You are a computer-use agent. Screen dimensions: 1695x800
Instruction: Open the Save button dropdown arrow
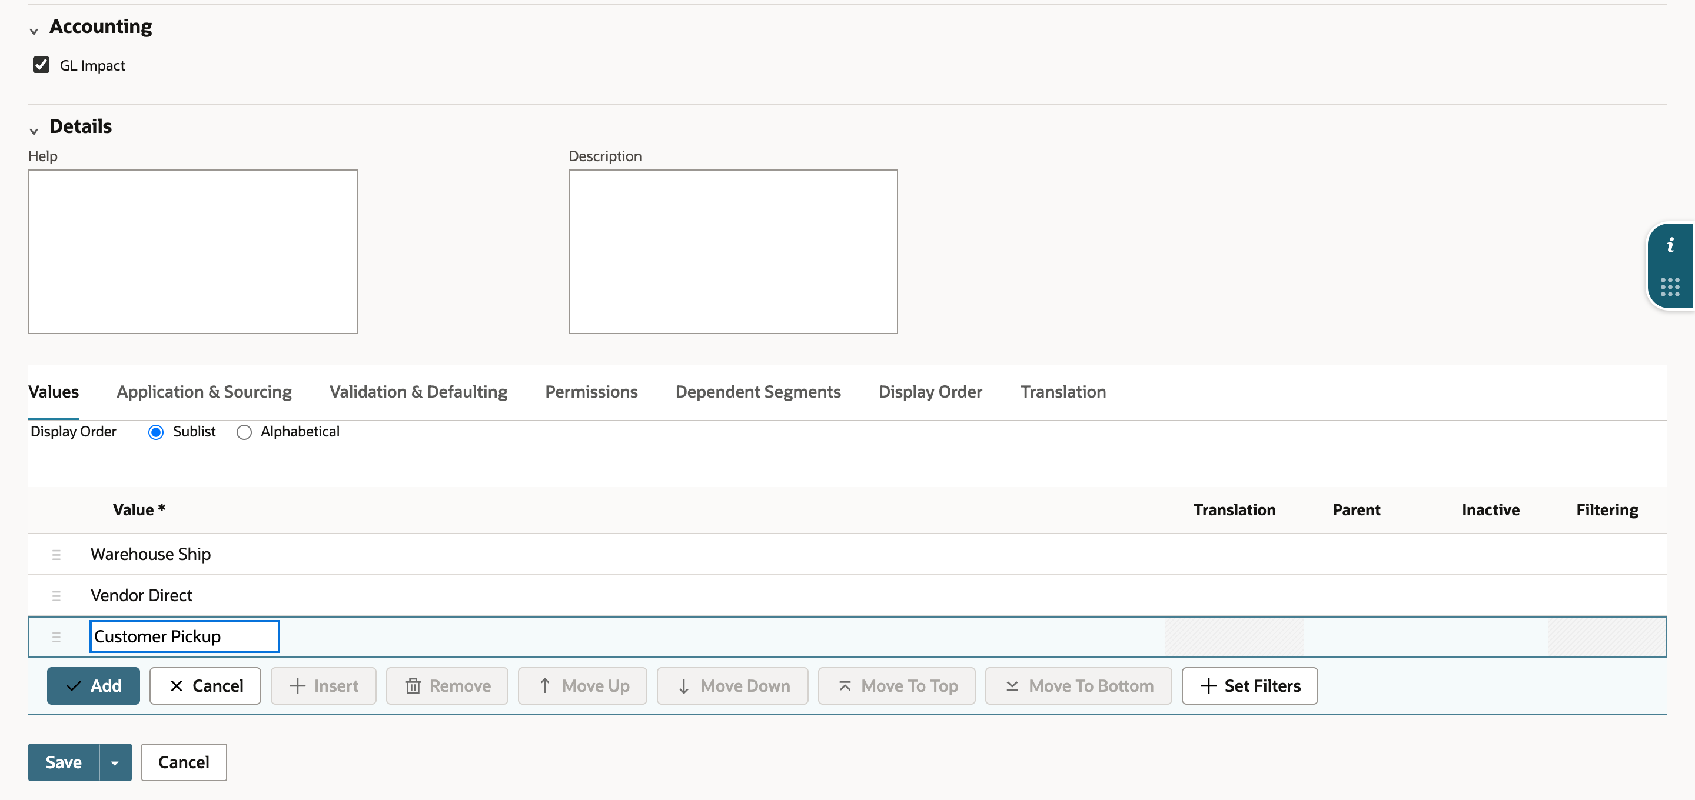point(115,762)
